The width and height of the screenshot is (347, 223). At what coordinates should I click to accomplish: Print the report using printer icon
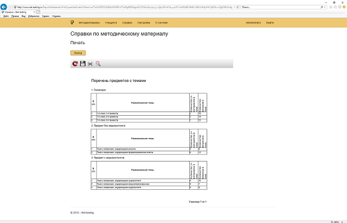[90, 64]
